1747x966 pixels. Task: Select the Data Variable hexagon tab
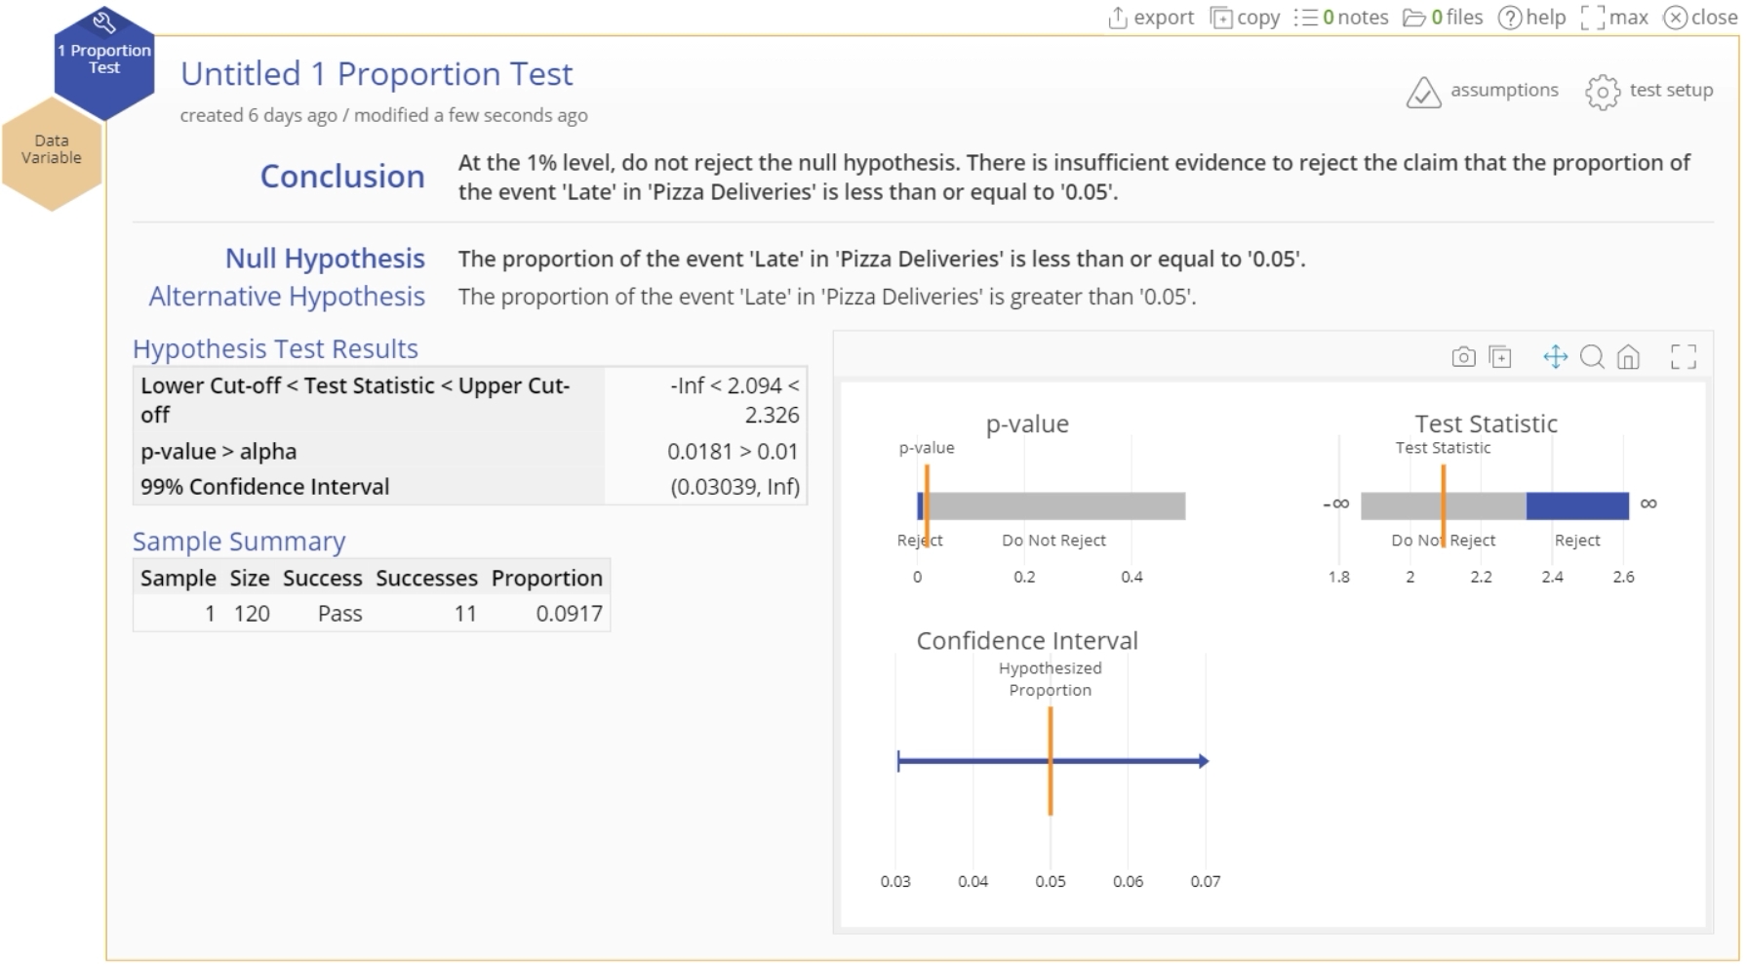52,150
